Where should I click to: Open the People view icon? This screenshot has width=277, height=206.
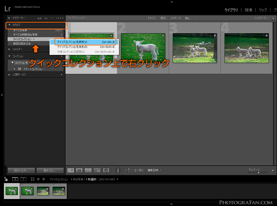(x=106, y=170)
